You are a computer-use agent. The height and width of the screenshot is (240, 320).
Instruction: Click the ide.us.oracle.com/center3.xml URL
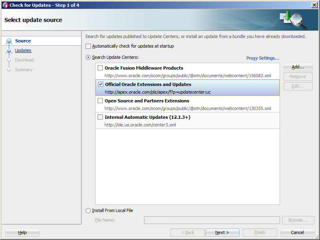[x=140, y=125]
